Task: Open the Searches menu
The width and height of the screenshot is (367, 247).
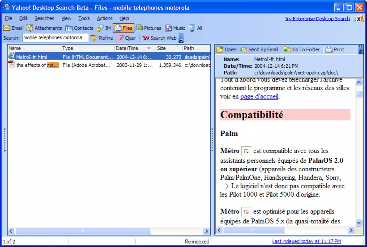Action: point(44,19)
